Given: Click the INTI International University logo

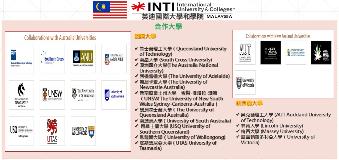Looking at the screenshot, I should pos(183,7).
